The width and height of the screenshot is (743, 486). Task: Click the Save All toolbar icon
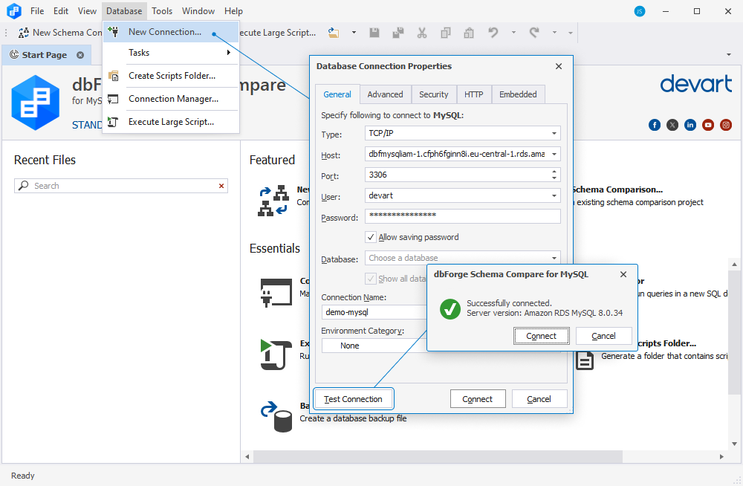398,33
